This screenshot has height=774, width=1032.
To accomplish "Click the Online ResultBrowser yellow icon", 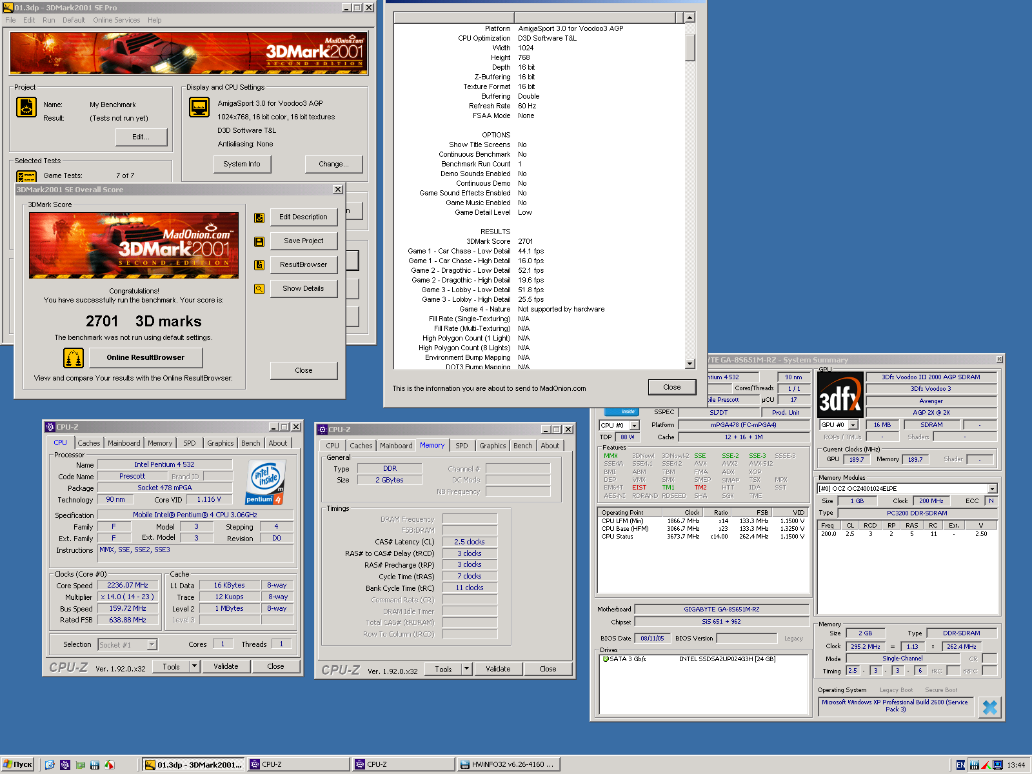I will coord(74,358).
